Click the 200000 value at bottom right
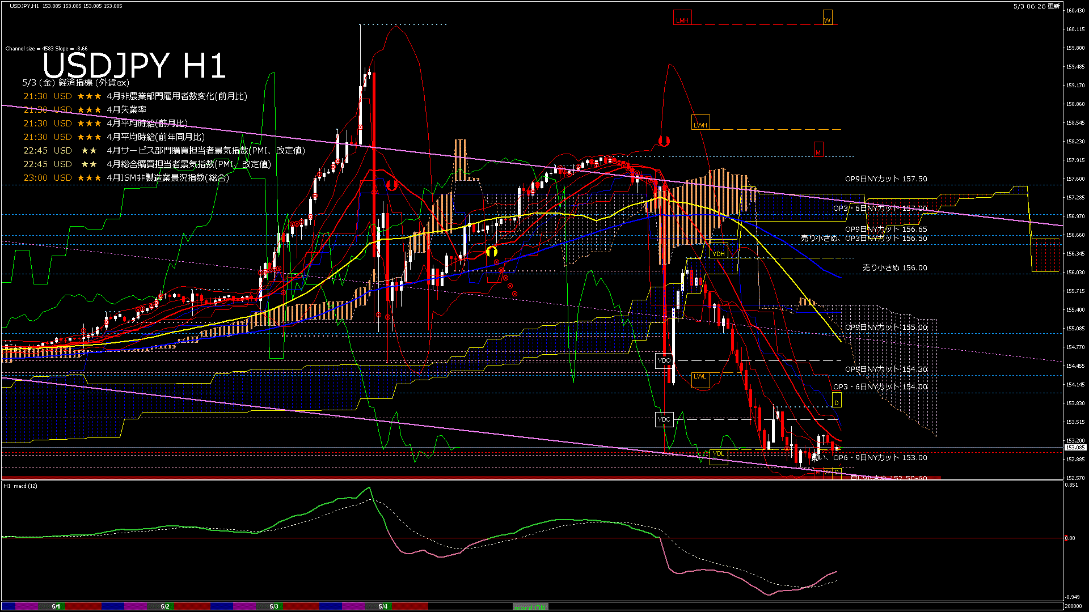Viewport: 1089px width, 612px height. pyautogui.click(x=1074, y=606)
